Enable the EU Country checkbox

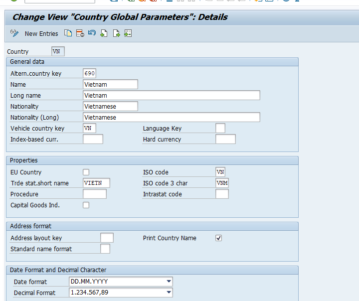tap(86, 172)
